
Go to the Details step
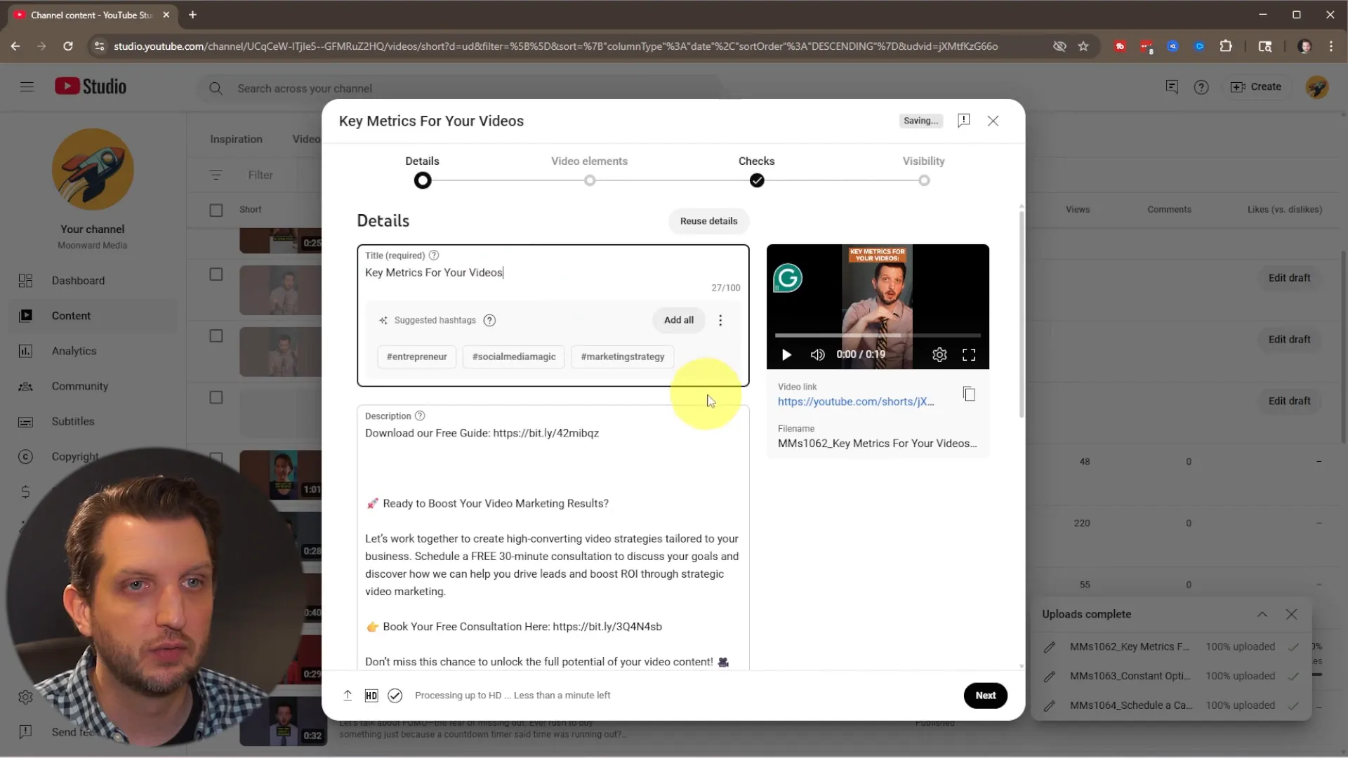422,171
